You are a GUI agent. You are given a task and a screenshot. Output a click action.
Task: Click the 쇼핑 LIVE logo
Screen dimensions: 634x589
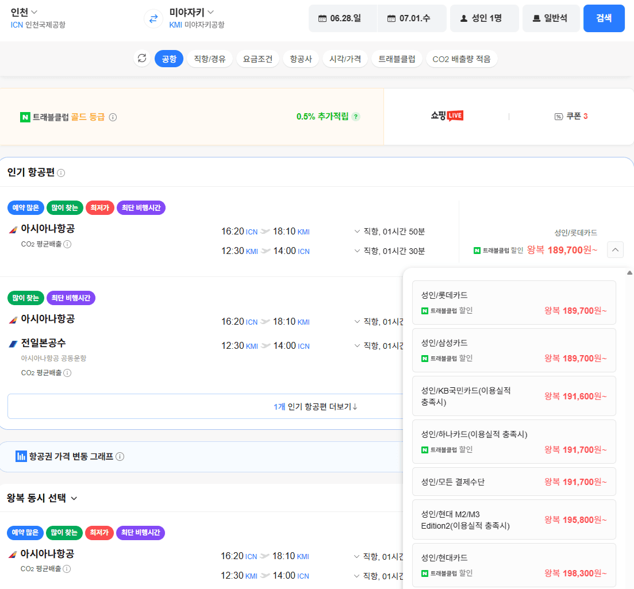(x=447, y=116)
